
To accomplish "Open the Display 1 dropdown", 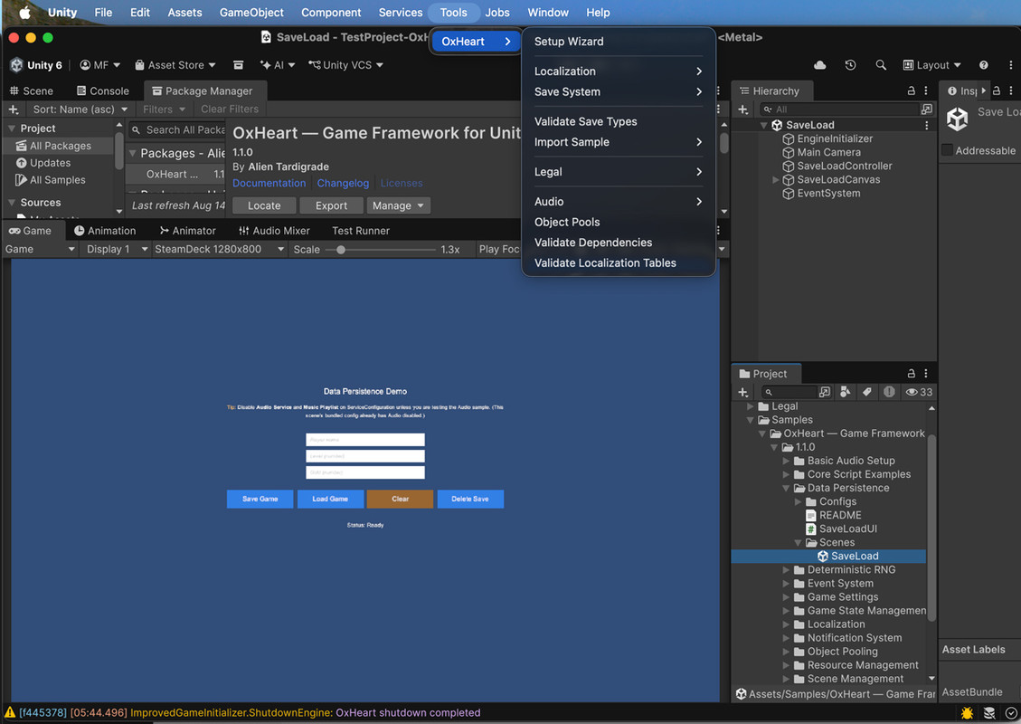I will click(118, 249).
